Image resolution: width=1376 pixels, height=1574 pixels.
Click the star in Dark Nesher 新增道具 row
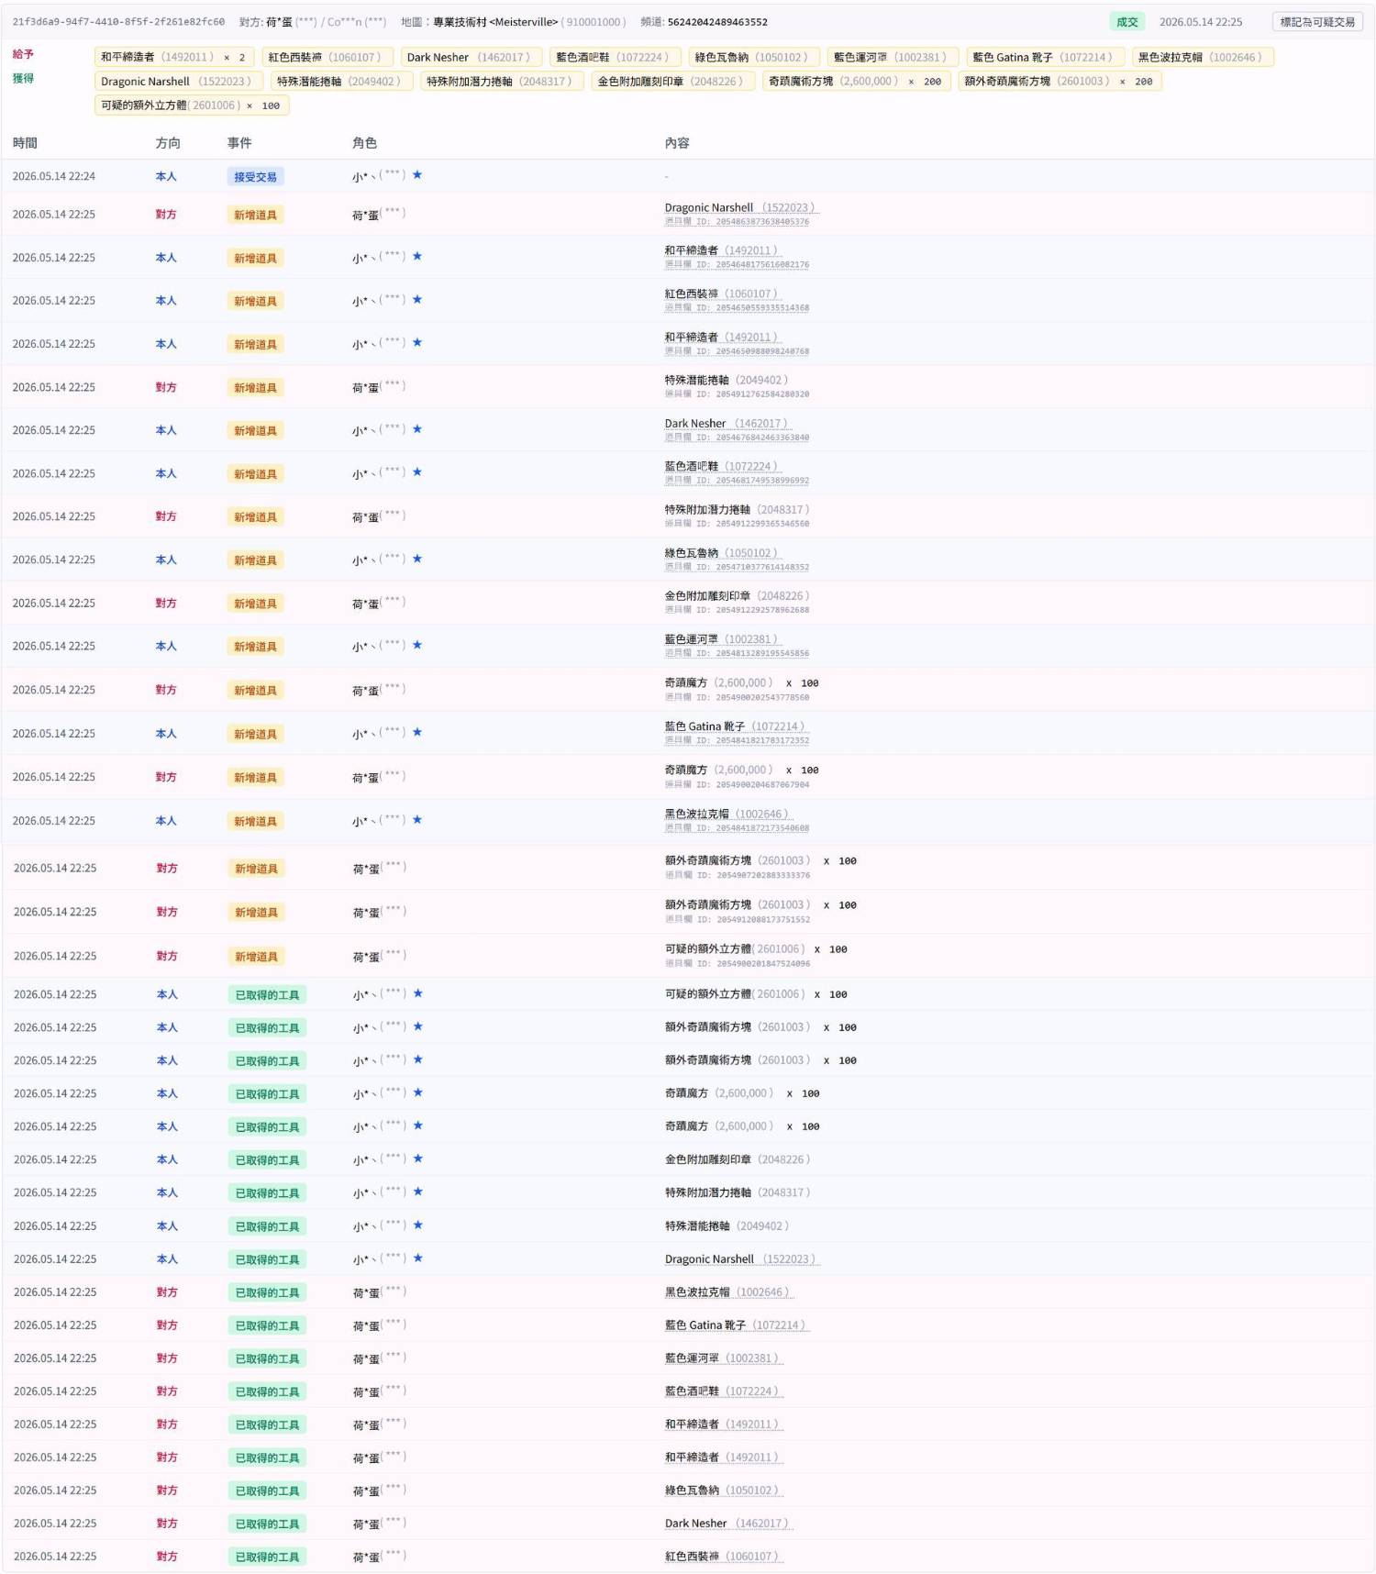tap(417, 429)
